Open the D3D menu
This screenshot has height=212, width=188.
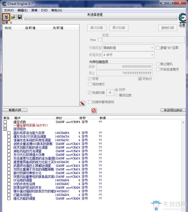coord(44,10)
